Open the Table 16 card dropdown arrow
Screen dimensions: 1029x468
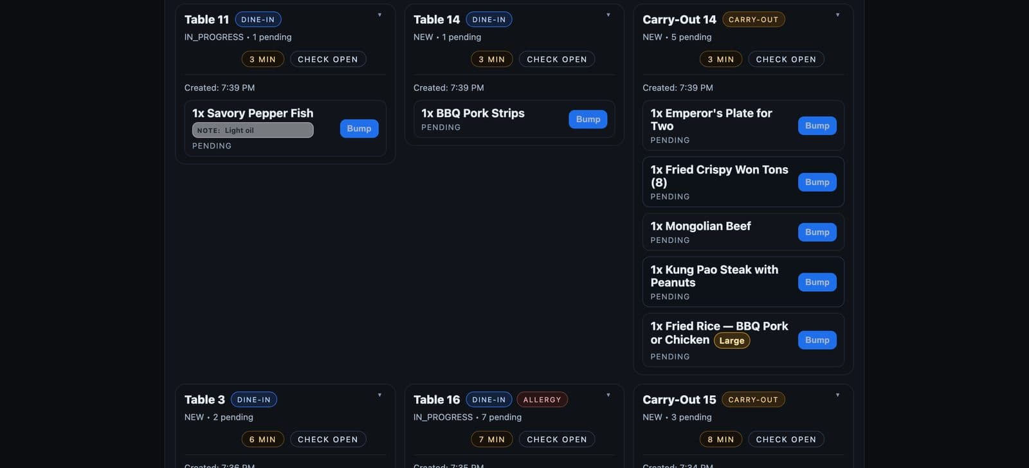608,395
